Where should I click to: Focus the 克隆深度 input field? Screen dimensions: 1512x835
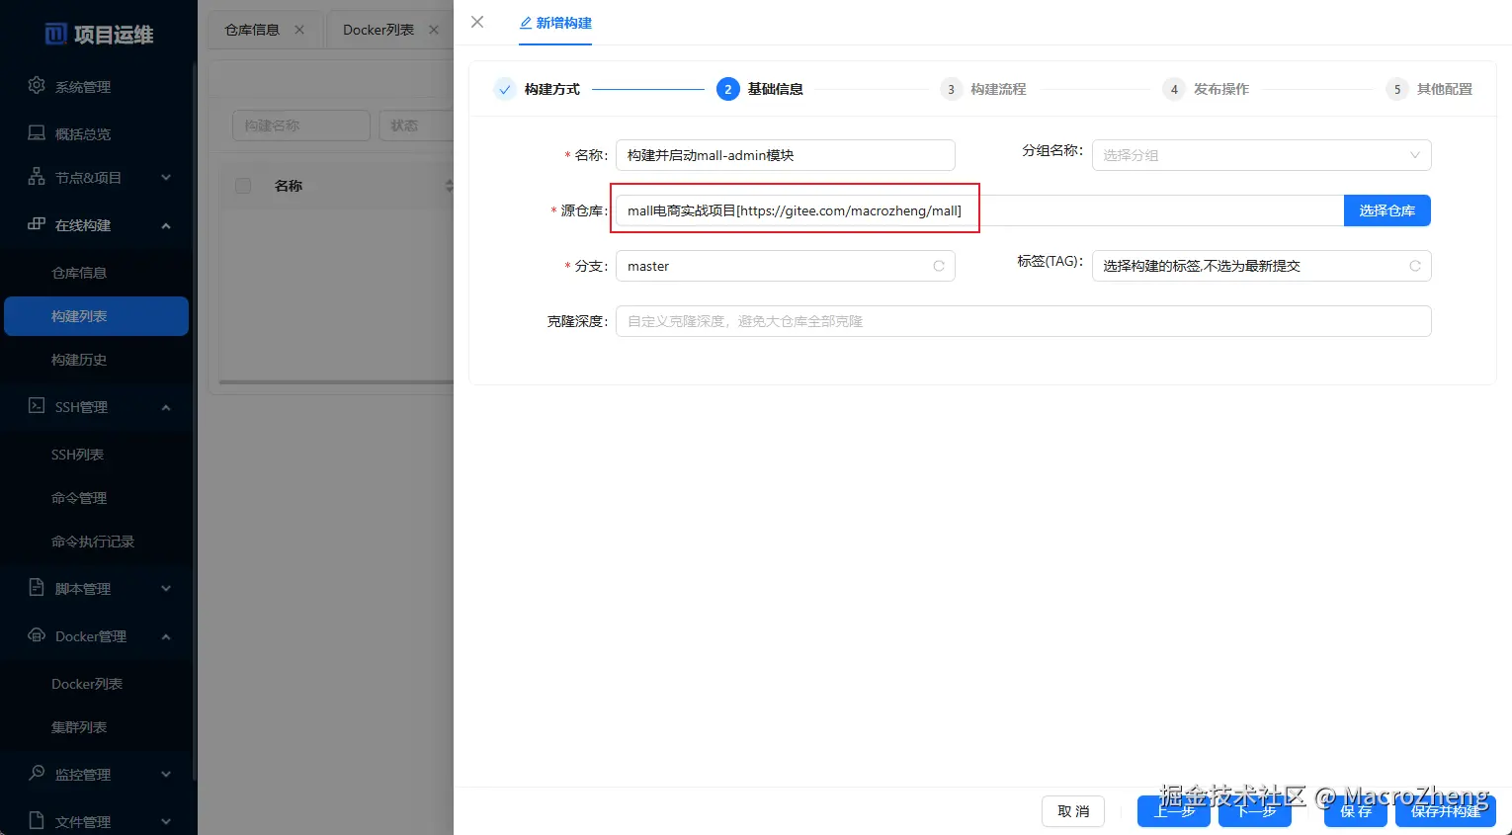coord(1023,321)
